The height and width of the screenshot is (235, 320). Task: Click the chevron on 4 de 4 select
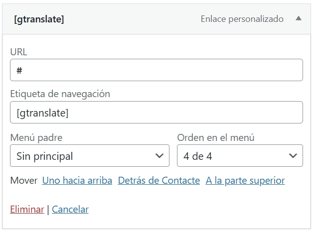pos(293,156)
